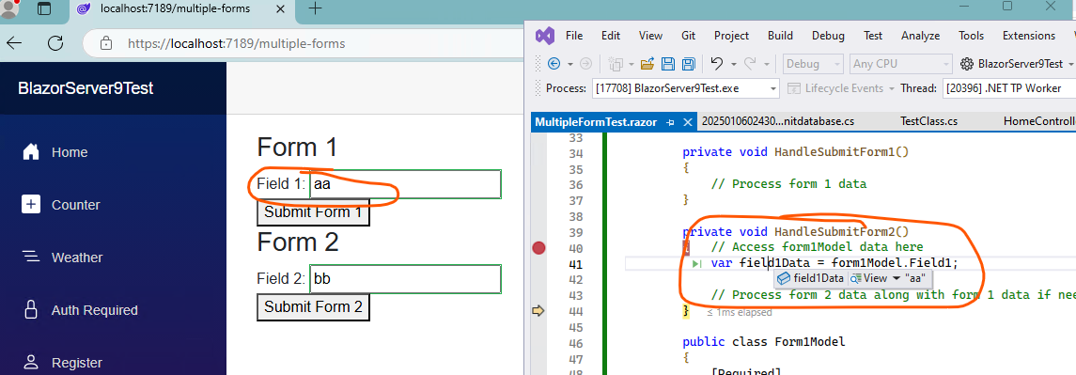The image size is (1076, 375).
Task: Open the Weather nav link
Action: (x=77, y=258)
